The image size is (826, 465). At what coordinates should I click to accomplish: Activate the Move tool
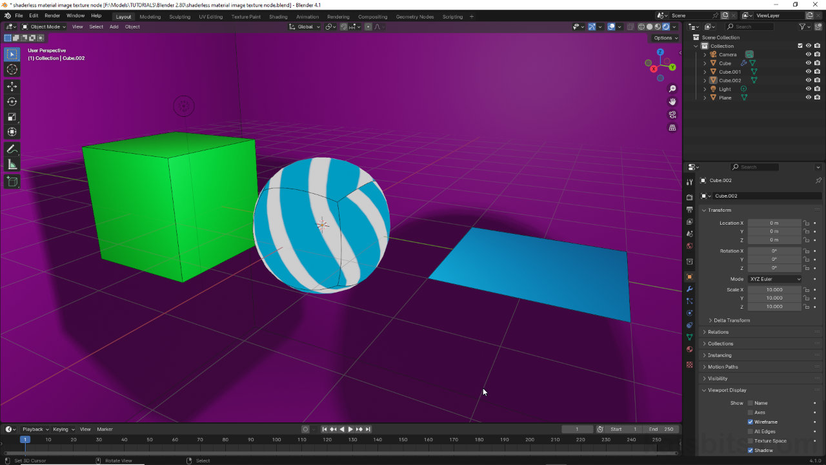[x=12, y=87]
